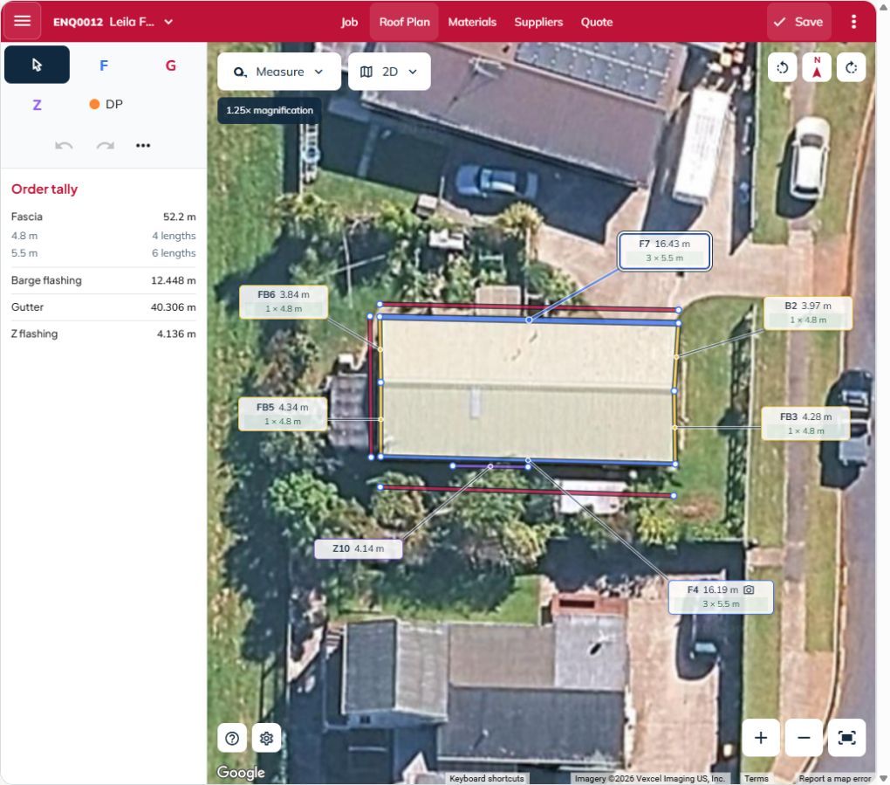The image size is (890, 785).
Task: Zoom in on the map
Action: click(761, 737)
